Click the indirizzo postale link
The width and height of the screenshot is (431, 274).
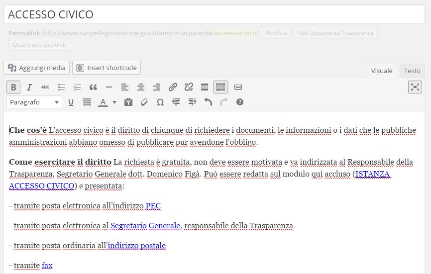(136, 246)
